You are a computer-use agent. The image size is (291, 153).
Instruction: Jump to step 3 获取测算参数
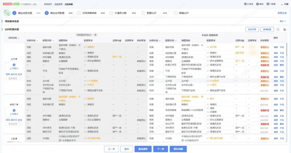click(x=79, y=13)
